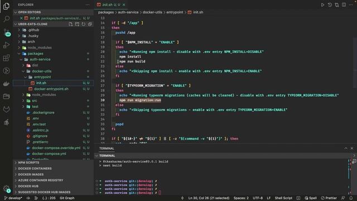Screen dimensions: 357x201
Task: Click auth-service in breadcrumb path
Action: [x=128, y=12]
